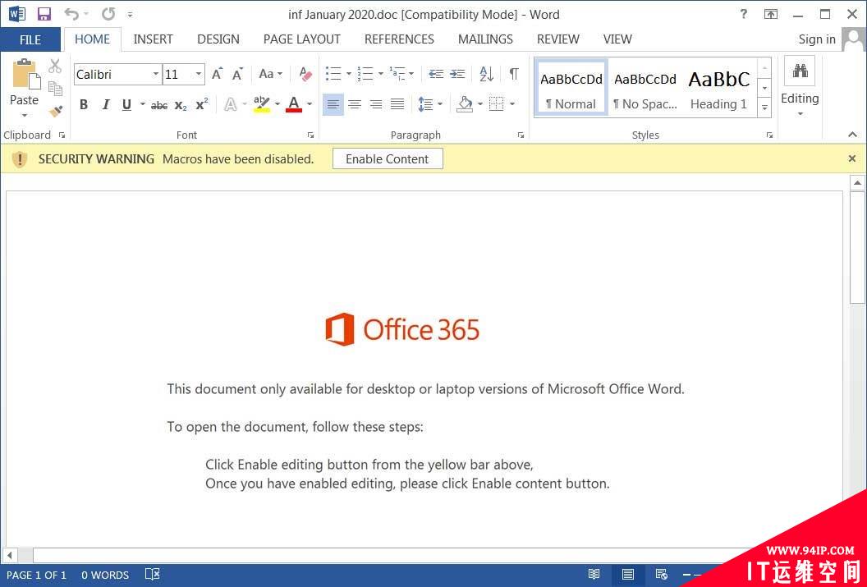Open the PAGE LAYOUT tab
The width and height of the screenshot is (867, 587).
pos(302,39)
